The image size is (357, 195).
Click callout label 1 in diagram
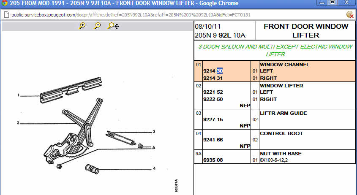[x=19, y=95]
